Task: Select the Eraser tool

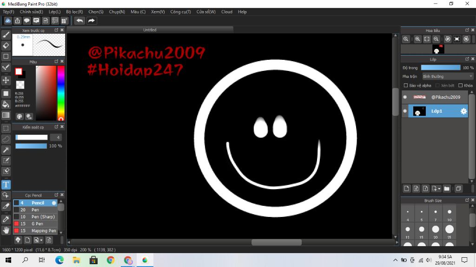Action: [6, 45]
